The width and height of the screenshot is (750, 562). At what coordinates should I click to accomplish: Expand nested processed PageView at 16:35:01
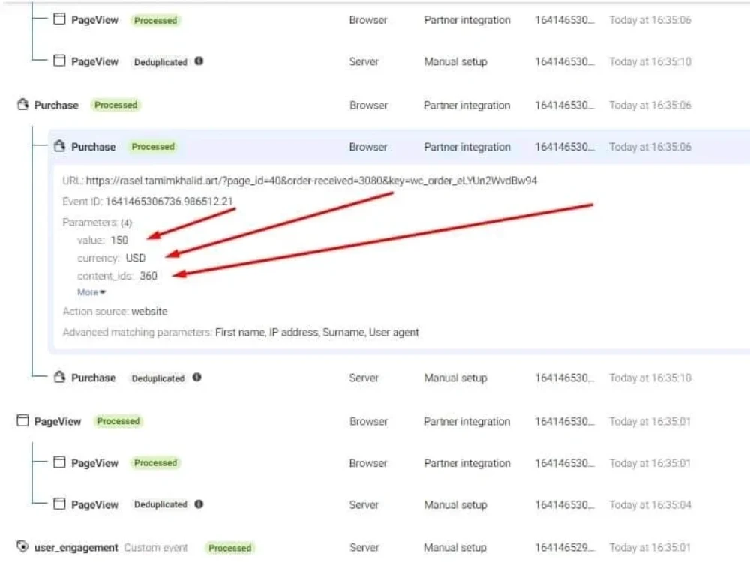tap(399, 462)
